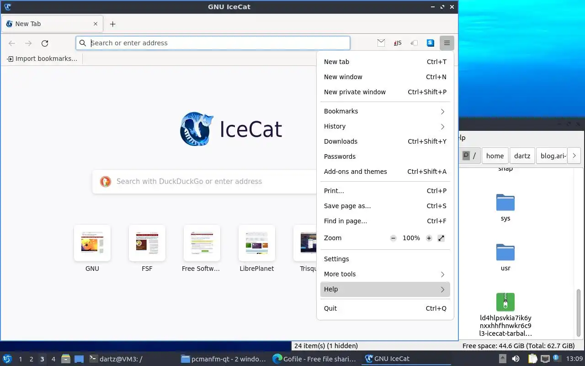Open a new tab with plus button
585x366 pixels.
point(113,24)
